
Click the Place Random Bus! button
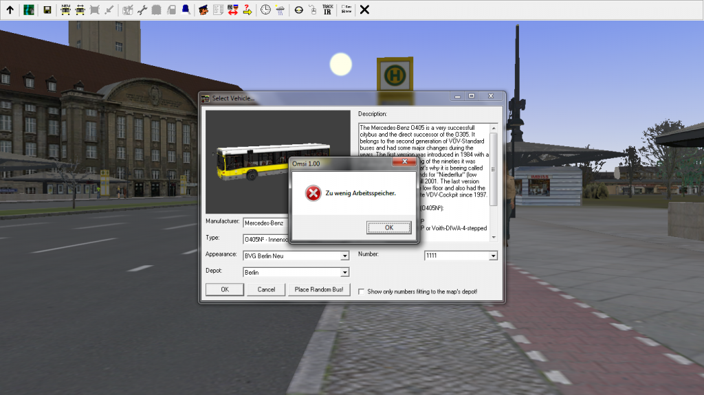pyautogui.click(x=319, y=289)
